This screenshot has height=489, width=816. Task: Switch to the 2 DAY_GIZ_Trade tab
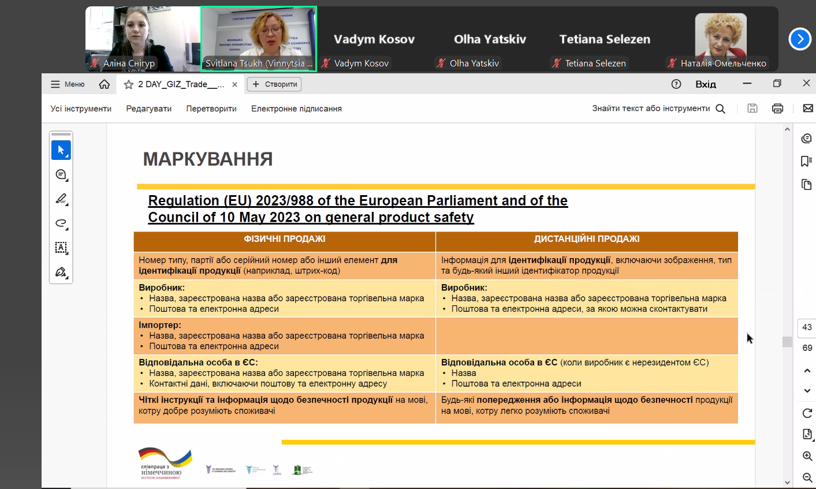click(x=181, y=84)
